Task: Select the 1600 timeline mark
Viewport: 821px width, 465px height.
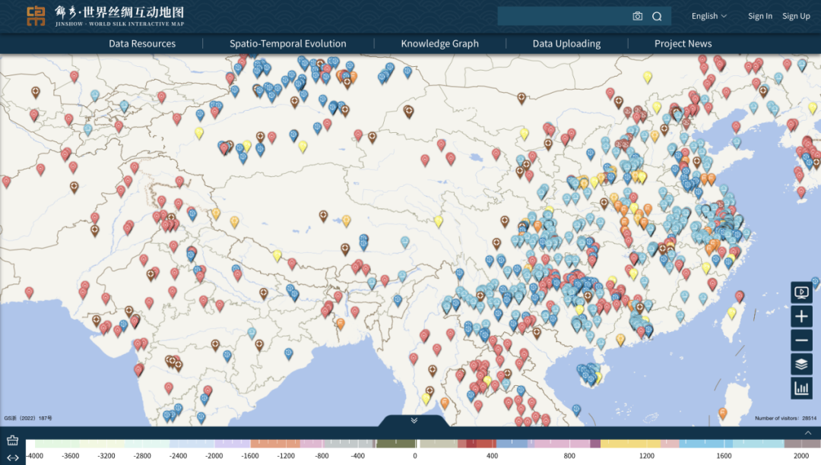Action: pyautogui.click(x=724, y=456)
